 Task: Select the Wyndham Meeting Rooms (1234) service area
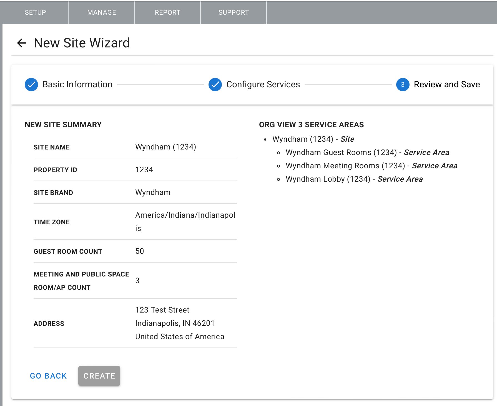(x=372, y=166)
